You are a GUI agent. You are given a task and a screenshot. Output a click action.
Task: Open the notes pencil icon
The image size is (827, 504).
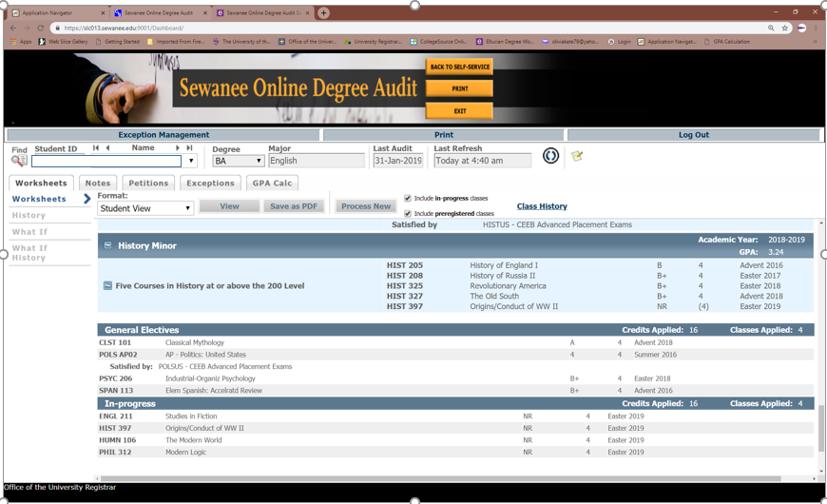[577, 156]
